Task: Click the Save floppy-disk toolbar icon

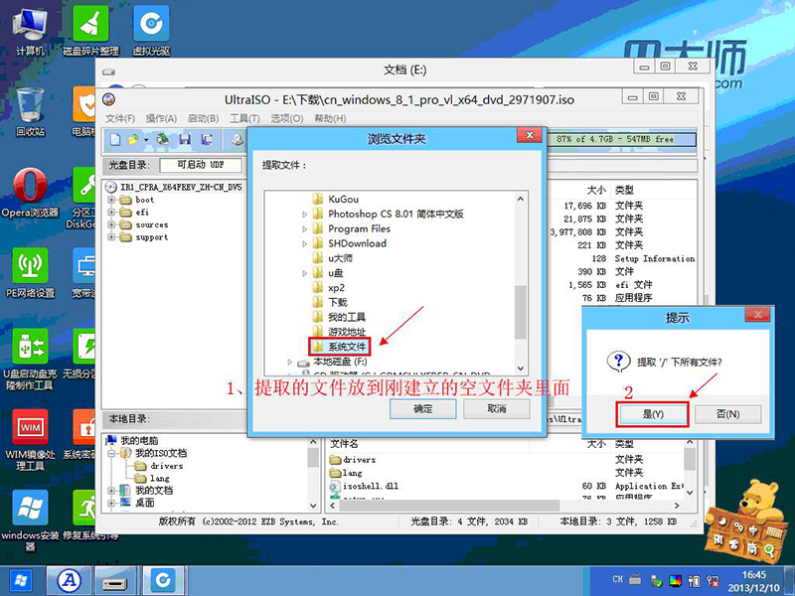Action: point(185,139)
